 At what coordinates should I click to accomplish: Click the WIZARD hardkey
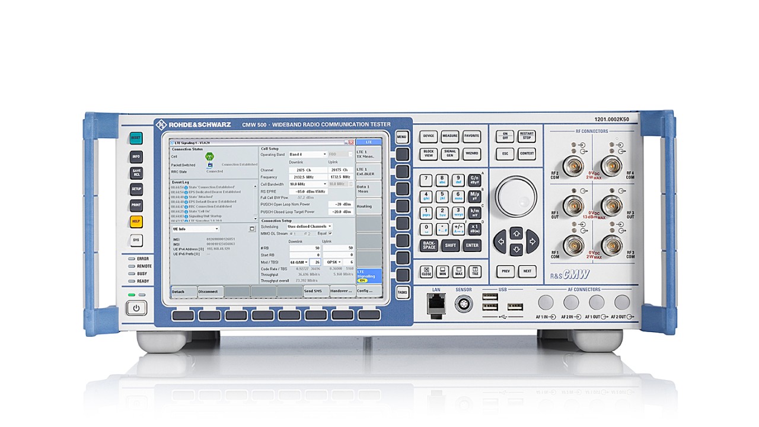(x=472, y=153)
